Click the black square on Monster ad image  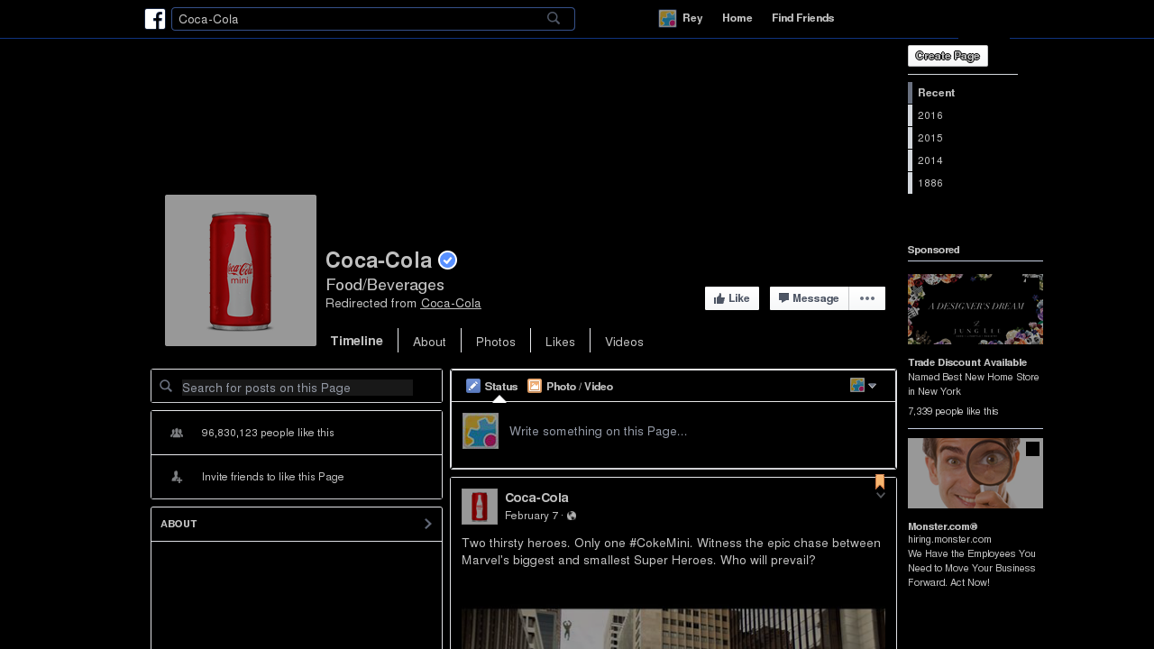pos(1032,449)
